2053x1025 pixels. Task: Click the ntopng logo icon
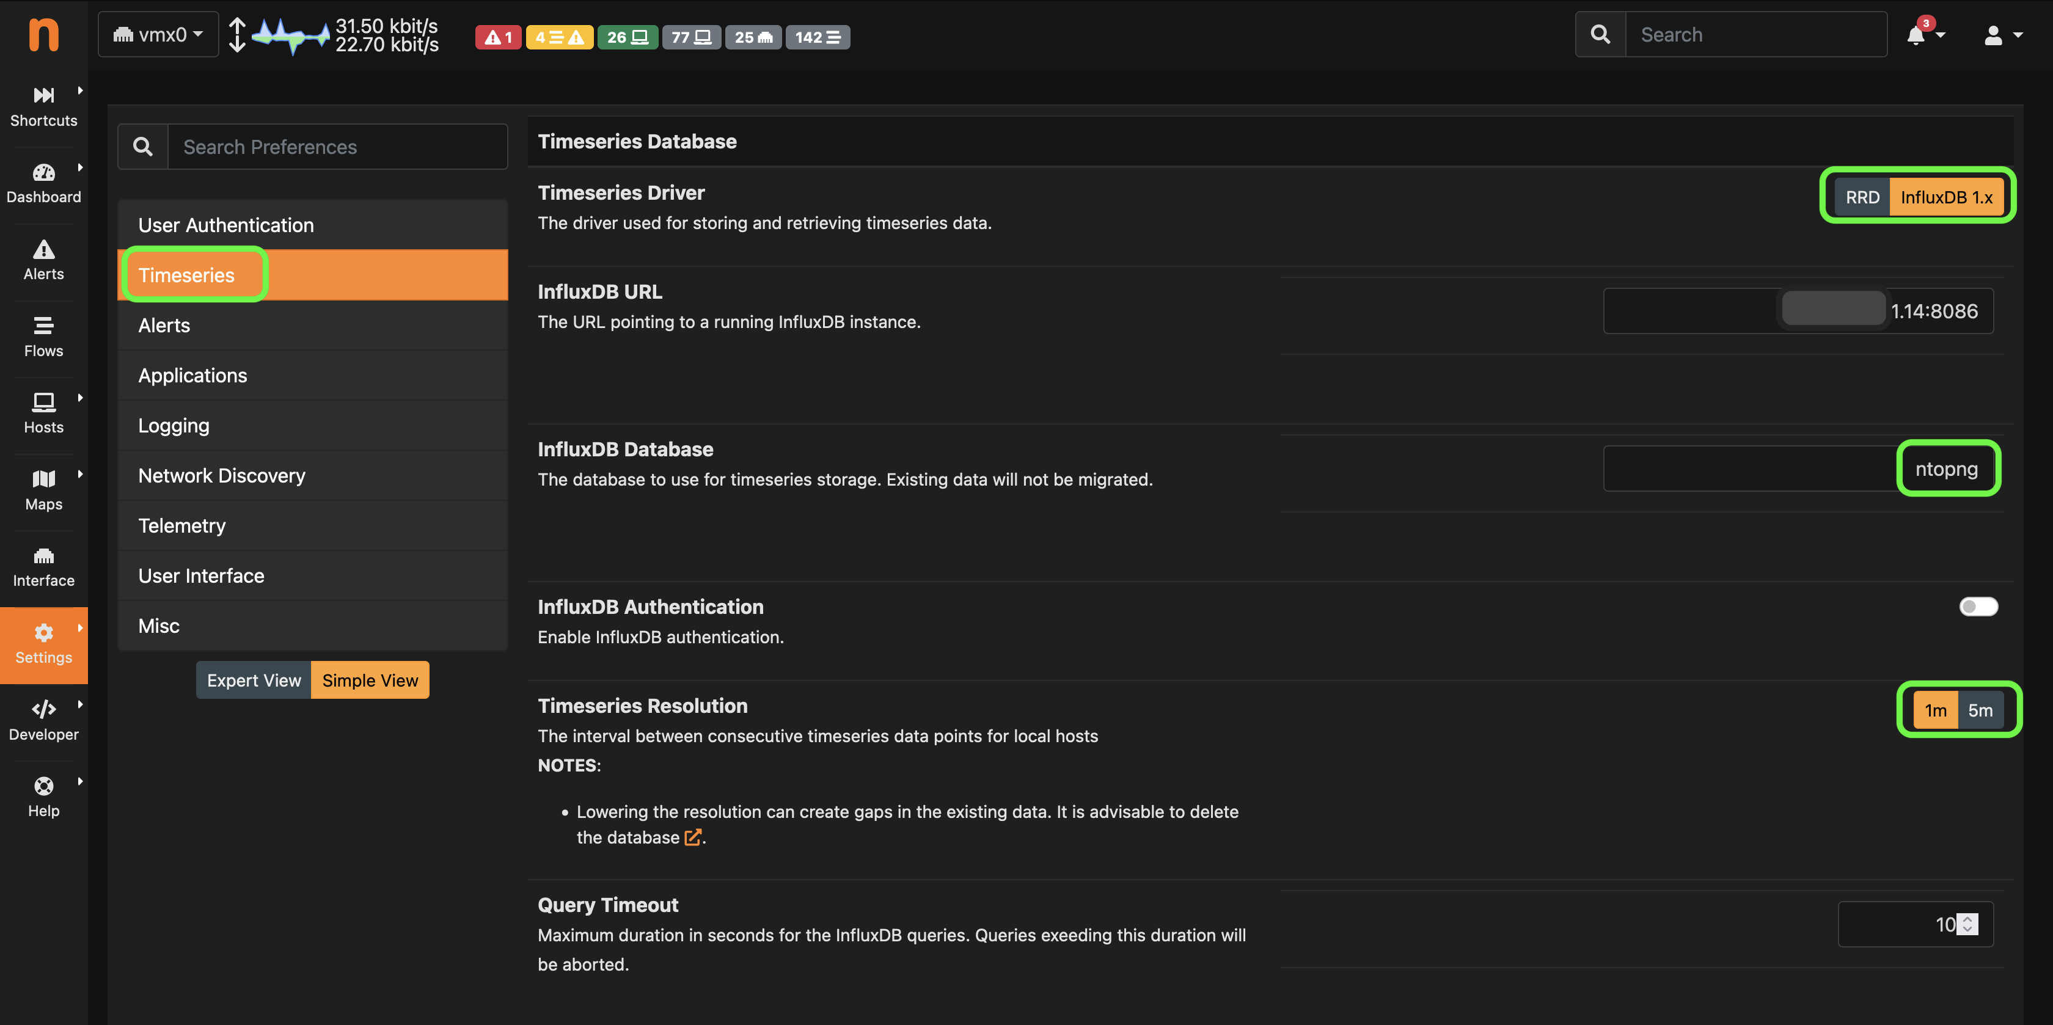pyautogui.click(x=44, y=35)
